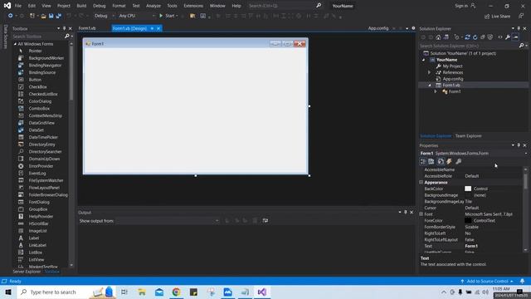Save the current file with the floppy icon
Image resolution: width=531 pixels, height=299 pixels.
(x=51, y=16)
